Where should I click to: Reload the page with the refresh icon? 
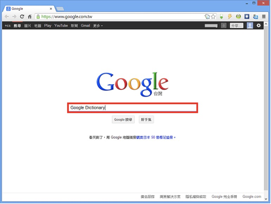point(22,17)
